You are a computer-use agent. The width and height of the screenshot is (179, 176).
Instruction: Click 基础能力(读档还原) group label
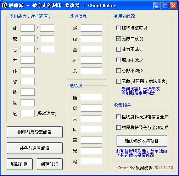pyautogui.click(x=30, y=16)
